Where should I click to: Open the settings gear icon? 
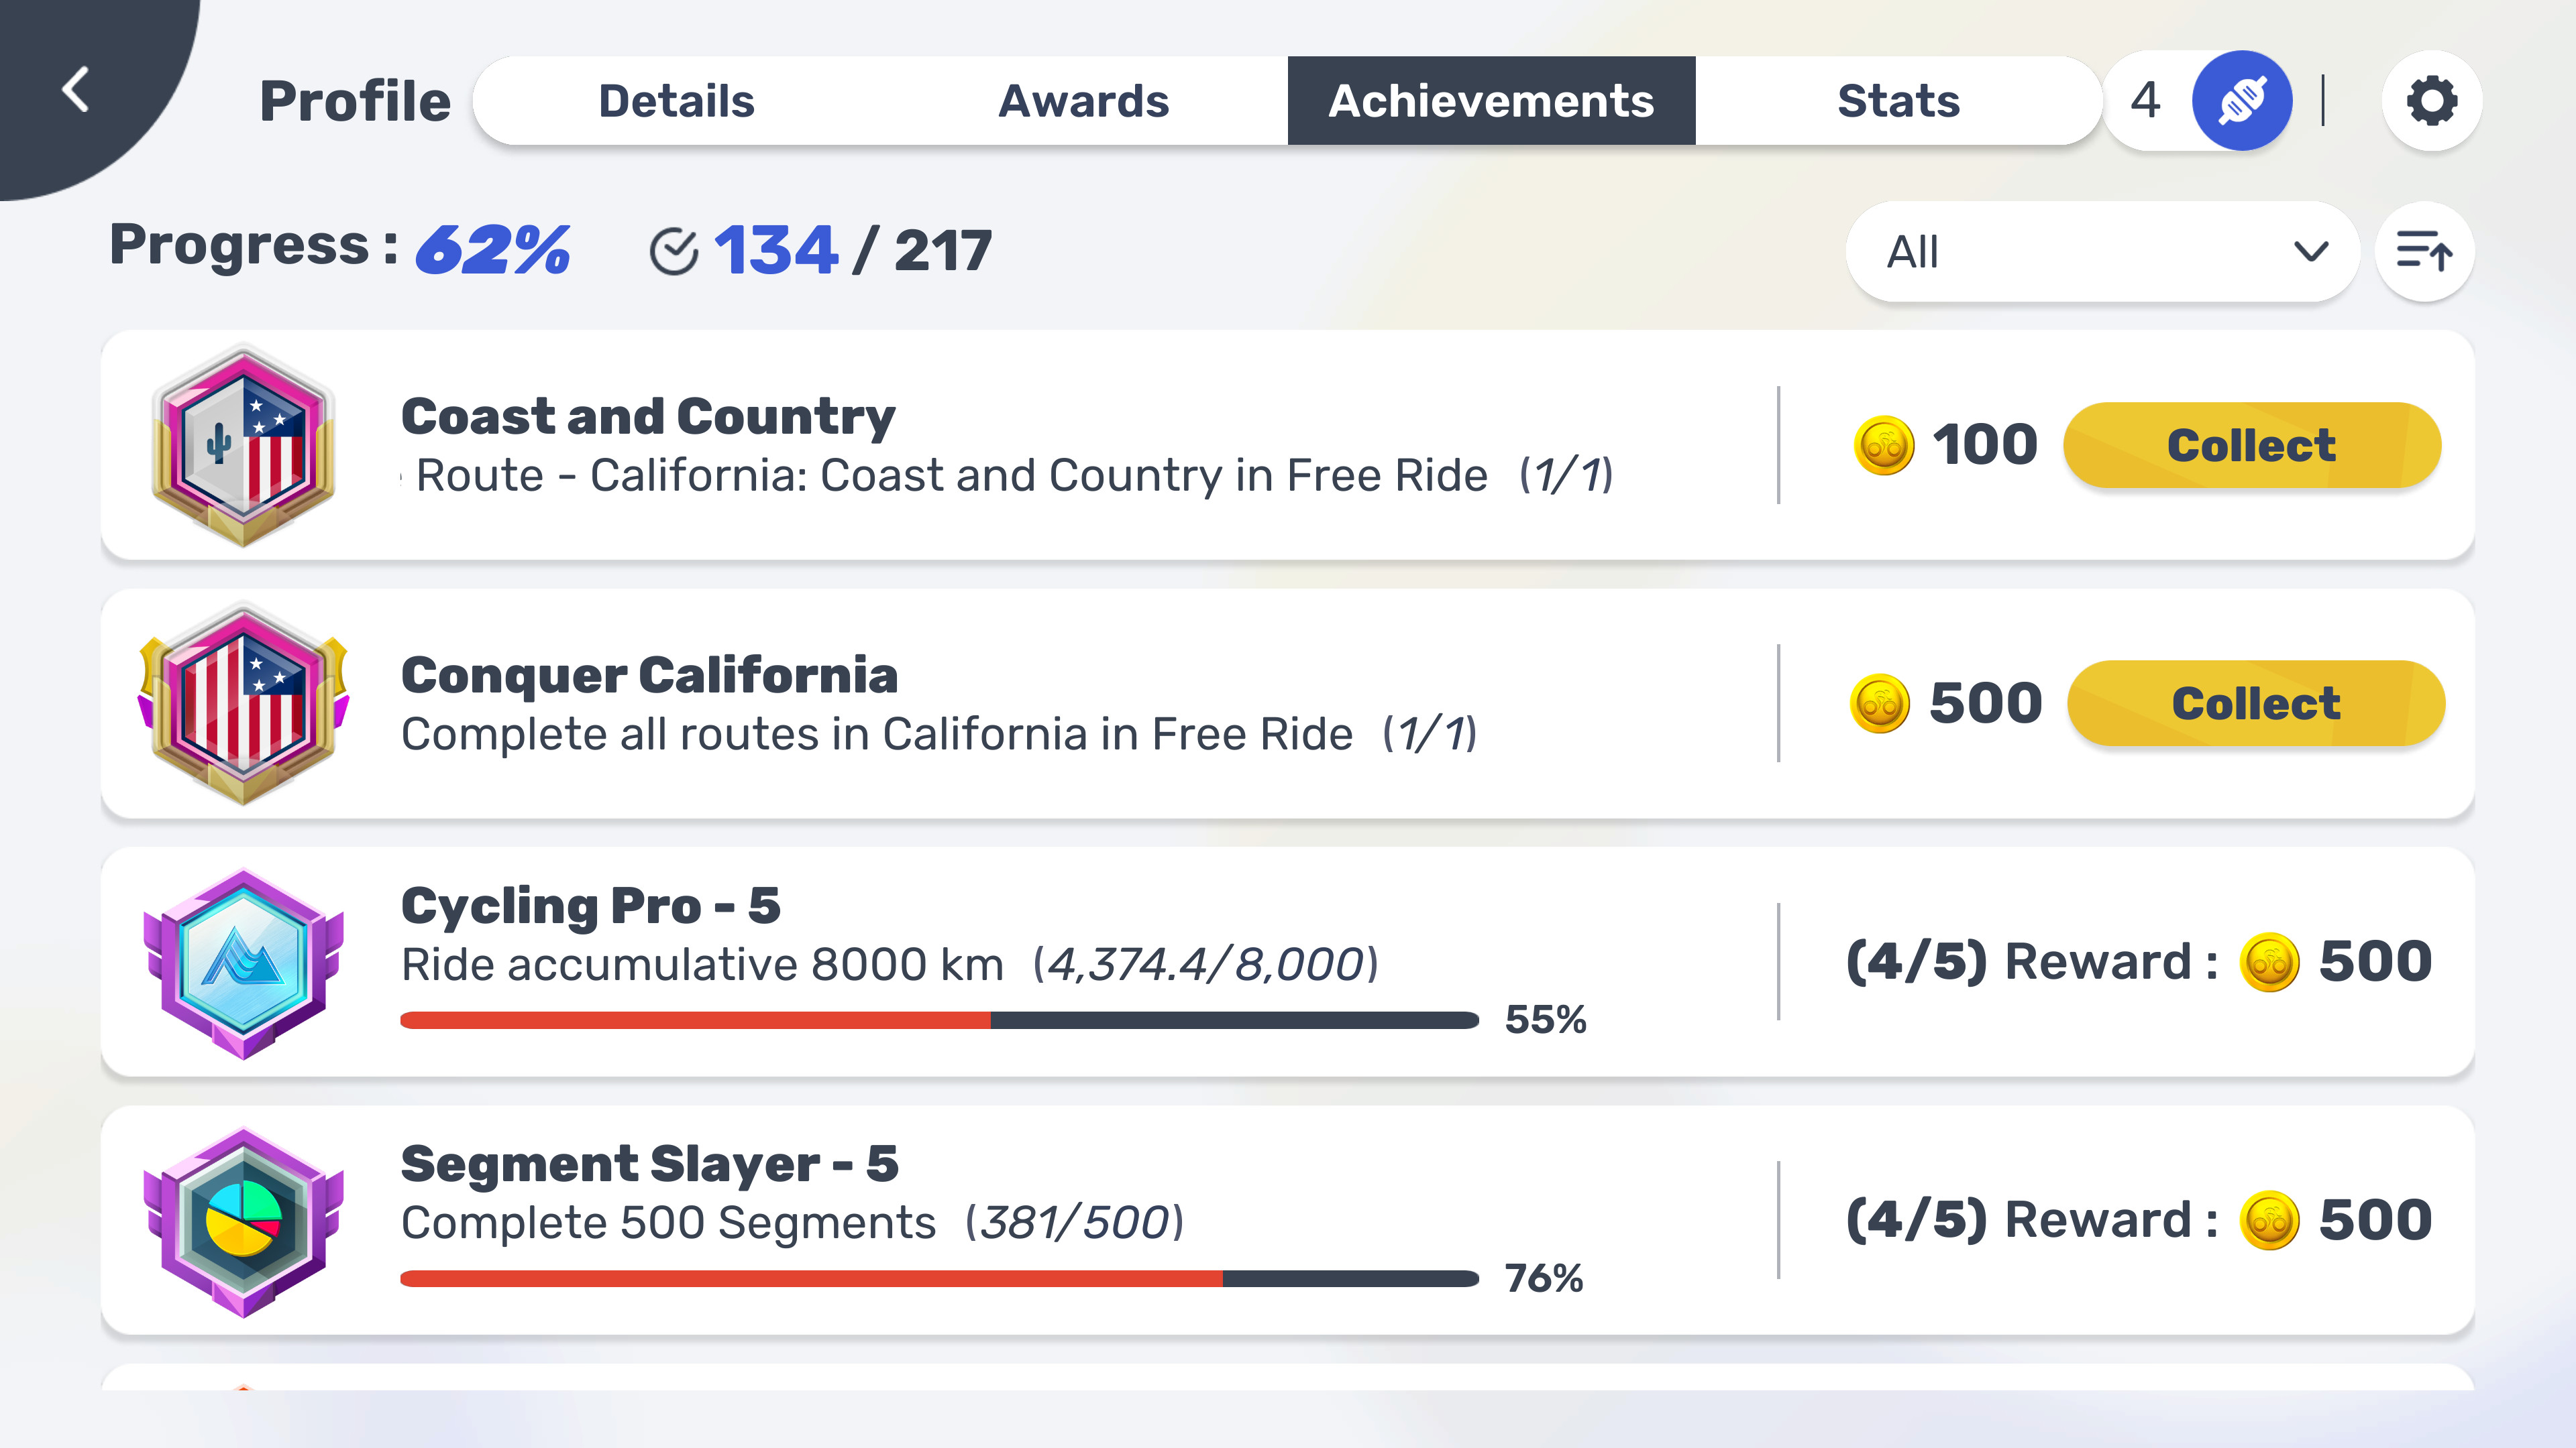point(2431,101)
